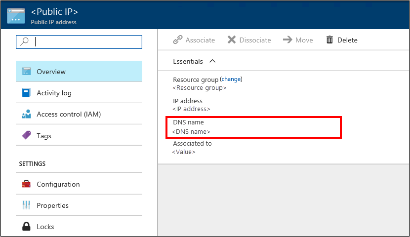Image resolution: width=410 pixels, height=237 pixels.
Task: Click the search magnifier icon
Action: tap(24, 42)
